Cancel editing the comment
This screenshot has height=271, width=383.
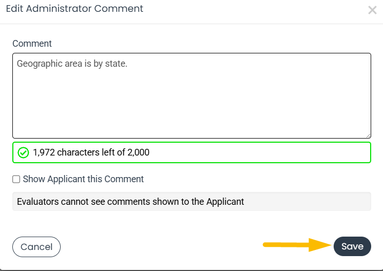[x=37, y=247]
